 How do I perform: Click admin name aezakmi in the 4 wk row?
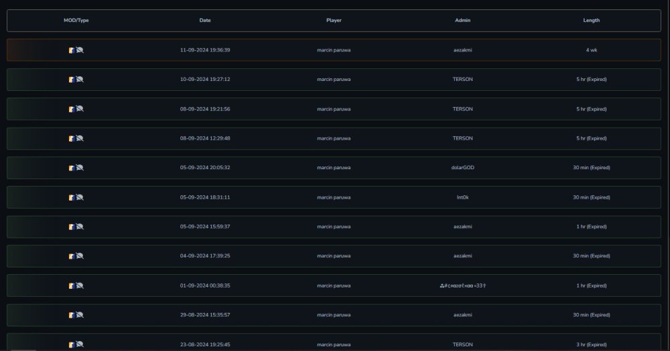(463, 50)
